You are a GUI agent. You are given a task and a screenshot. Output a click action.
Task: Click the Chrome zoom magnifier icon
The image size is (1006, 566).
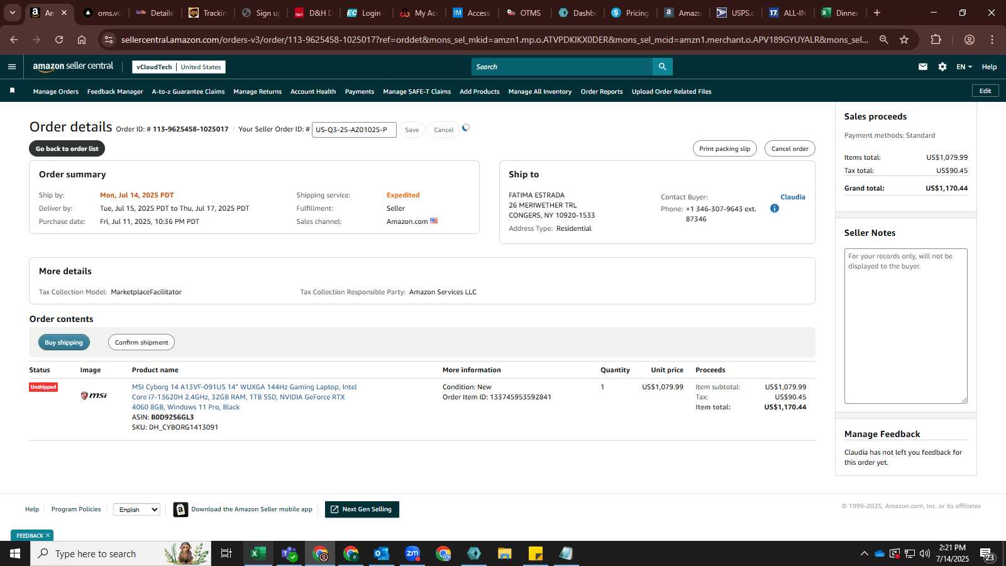coord(883,40)
